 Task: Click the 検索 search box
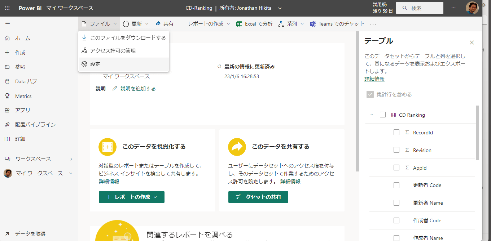pyautogui.click(x=420, y=8)
